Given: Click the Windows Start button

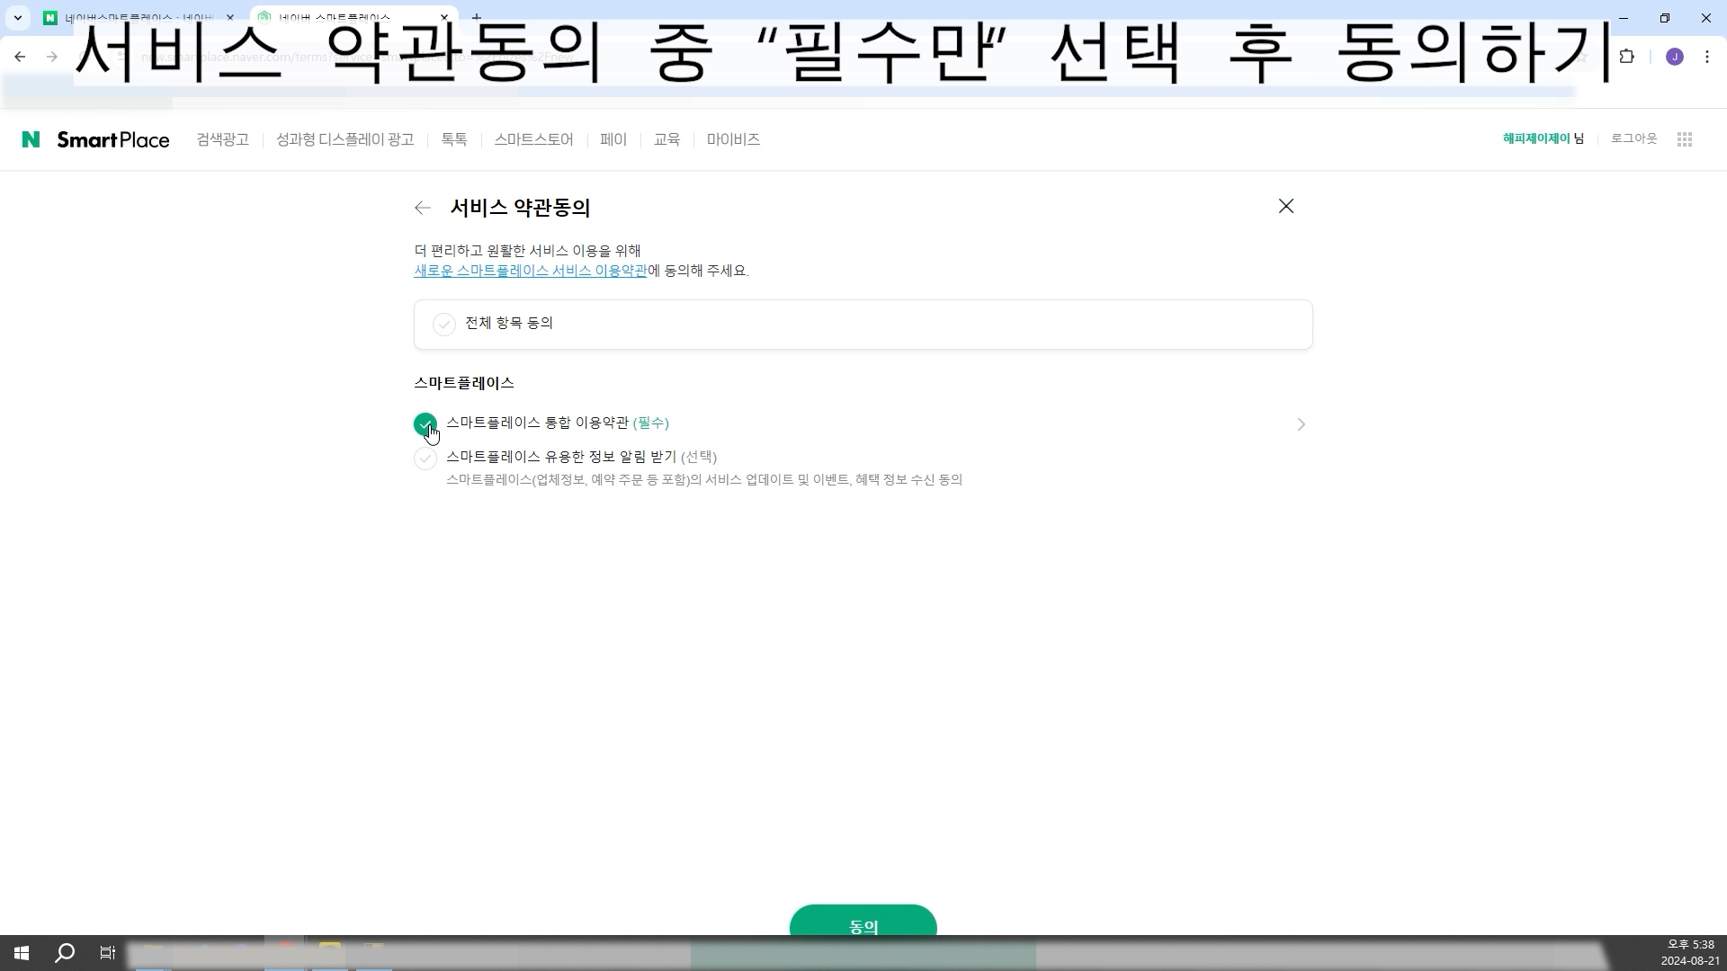Looking at the screenshot, I should [x=22, y=953].
